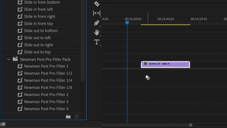Select the Slide out to bottom preset

tap(41, 31)
